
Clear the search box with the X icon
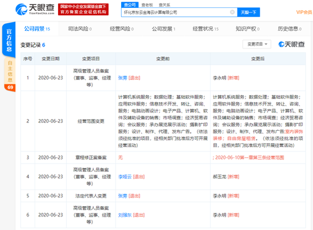pyautogui.click(x=232, y=12)
